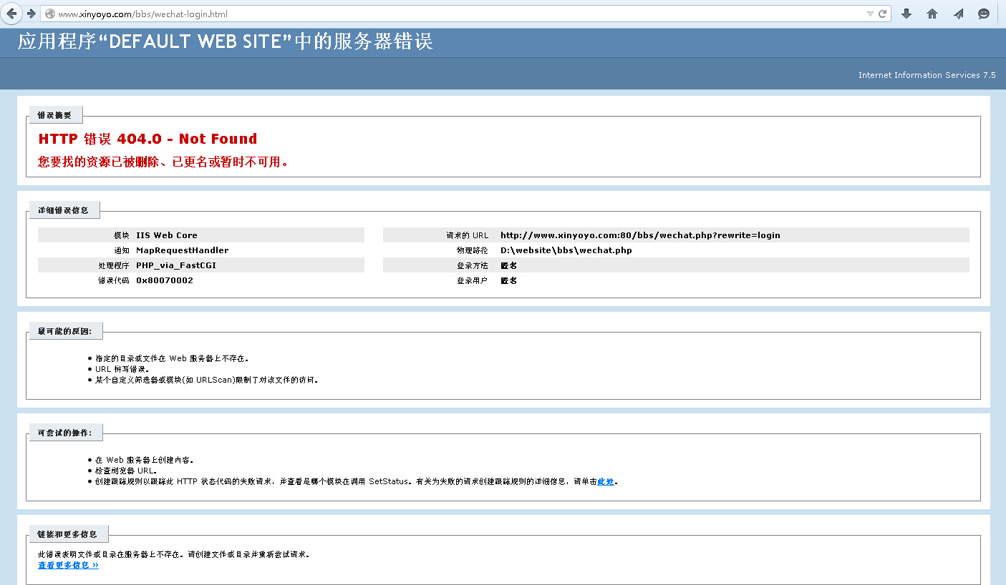
Task: Click the "错误摘要" section legend
Action: (55, 115)
